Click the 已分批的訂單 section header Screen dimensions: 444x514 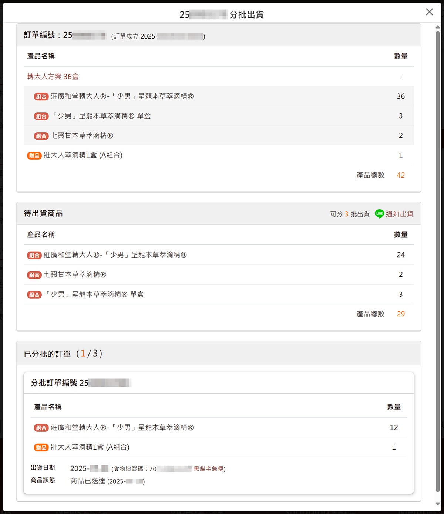[47, 354]
